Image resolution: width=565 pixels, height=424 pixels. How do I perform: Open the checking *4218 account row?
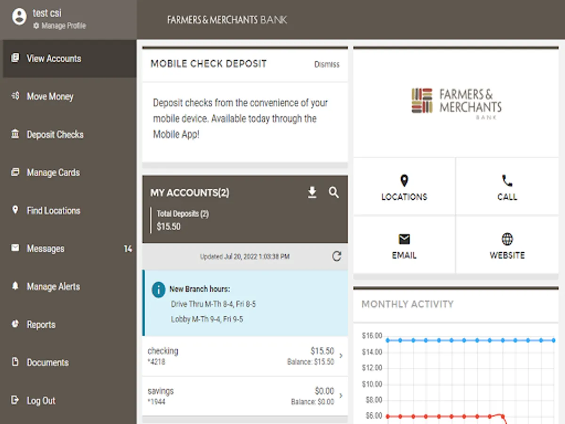click(245, 356)
